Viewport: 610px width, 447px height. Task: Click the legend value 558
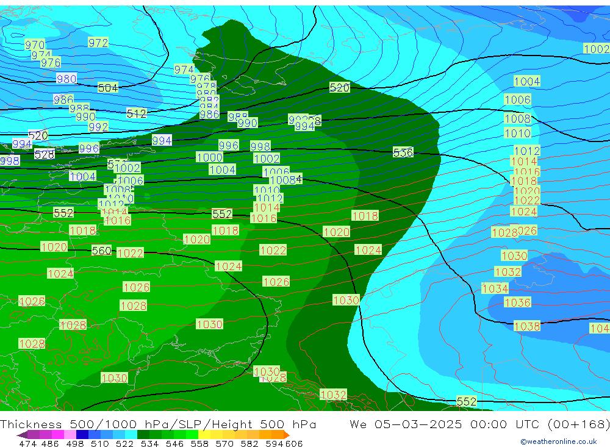(199, 443)
